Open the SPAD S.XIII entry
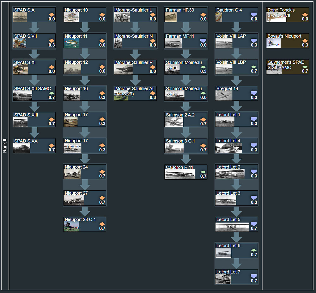316x293 pixels. pos(34,120)
